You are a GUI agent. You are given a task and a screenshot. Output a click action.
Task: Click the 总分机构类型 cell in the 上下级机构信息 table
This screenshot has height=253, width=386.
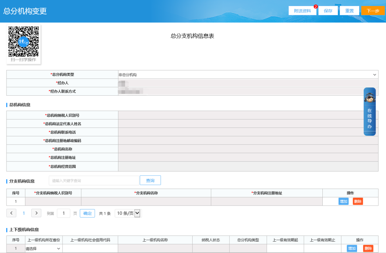[x=248, y=248]
